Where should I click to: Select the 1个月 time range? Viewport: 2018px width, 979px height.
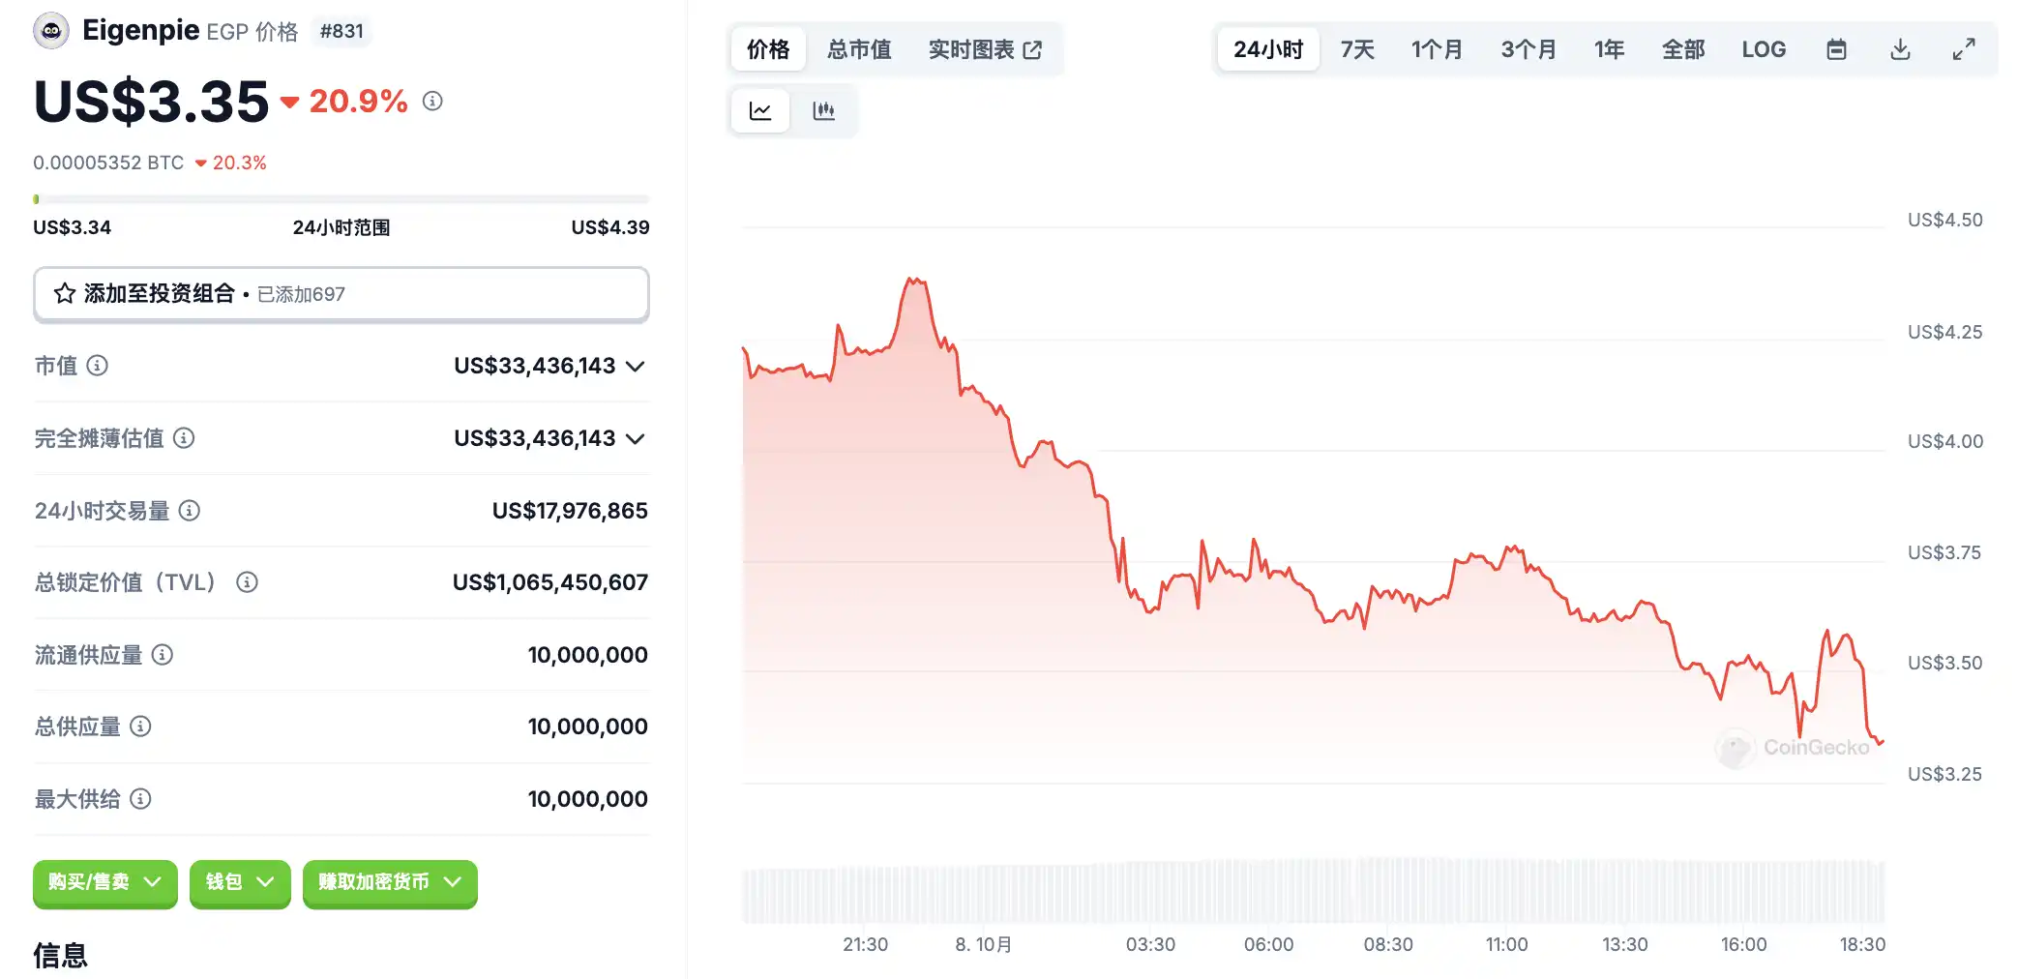pos(1437,49)
